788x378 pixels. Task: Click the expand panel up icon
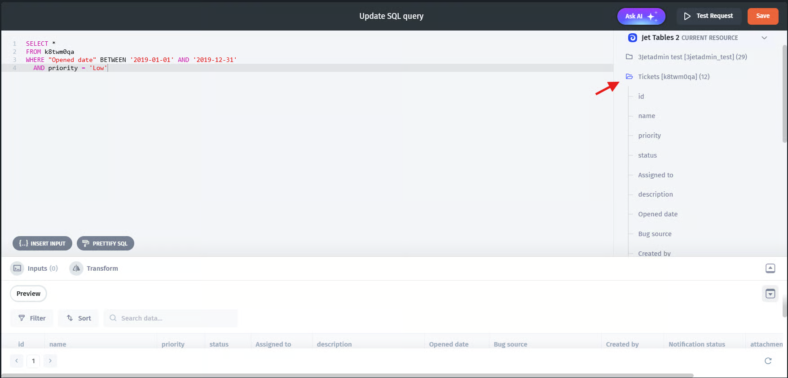770,268
